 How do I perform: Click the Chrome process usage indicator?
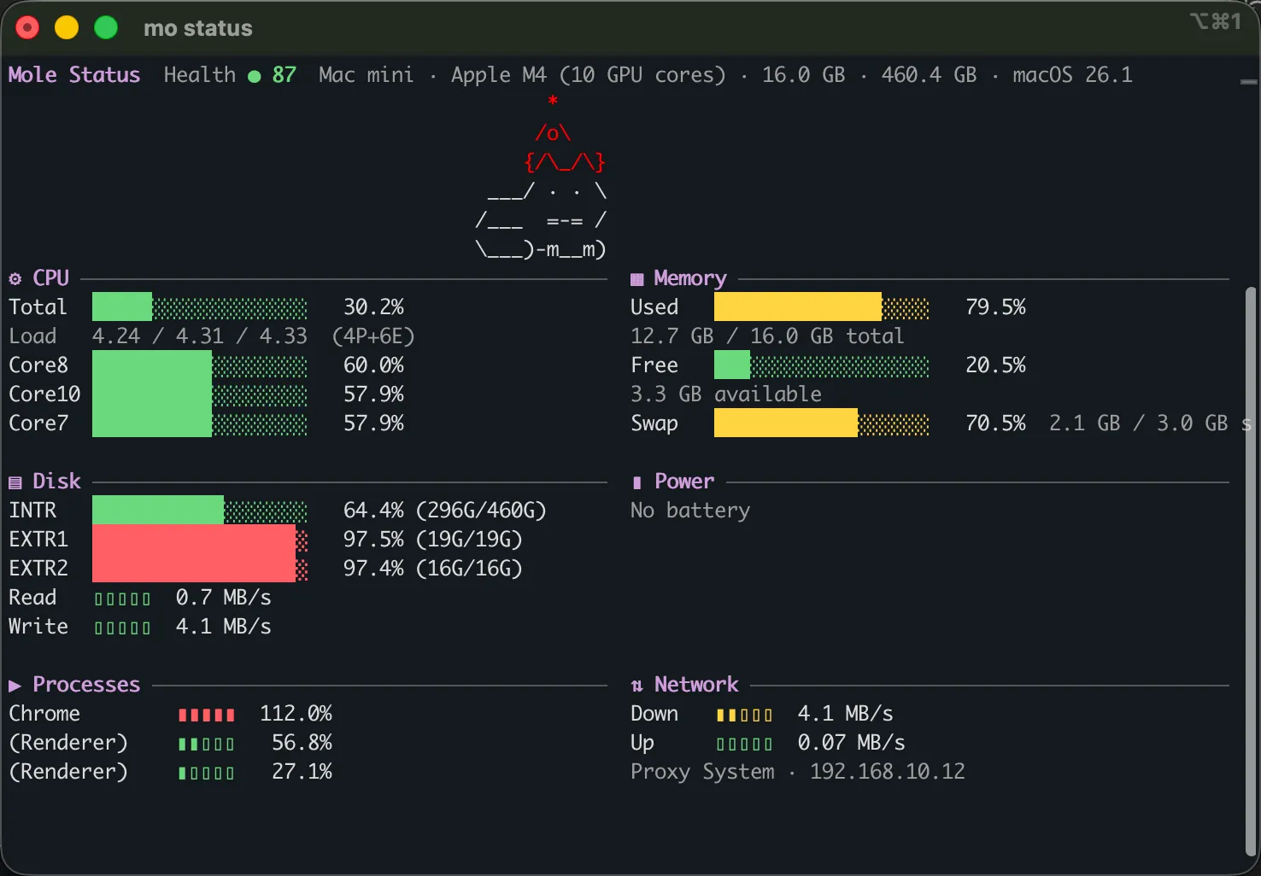[x=206, y=715]
